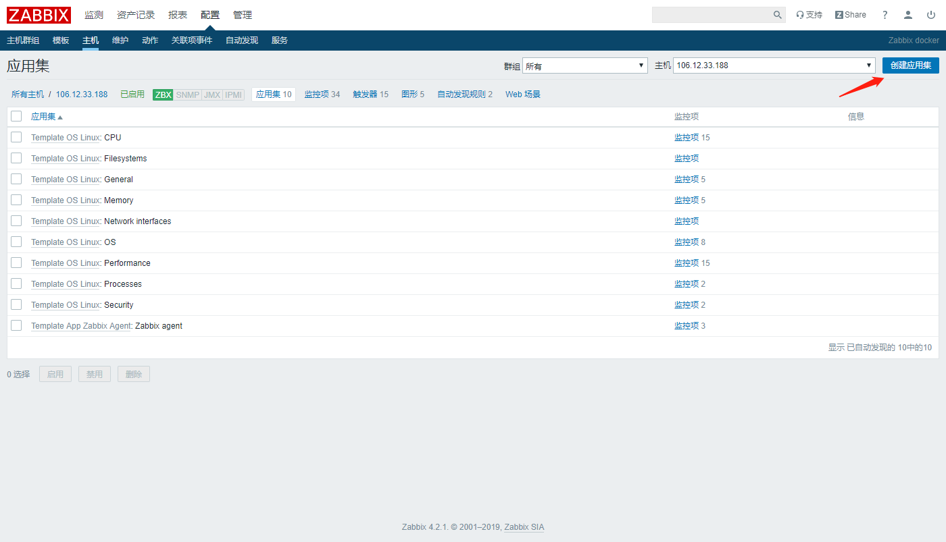This screenshot has height=542, width=946.
Task: Open Template OS Linux link in CPU row
Action: click(66, 137)
